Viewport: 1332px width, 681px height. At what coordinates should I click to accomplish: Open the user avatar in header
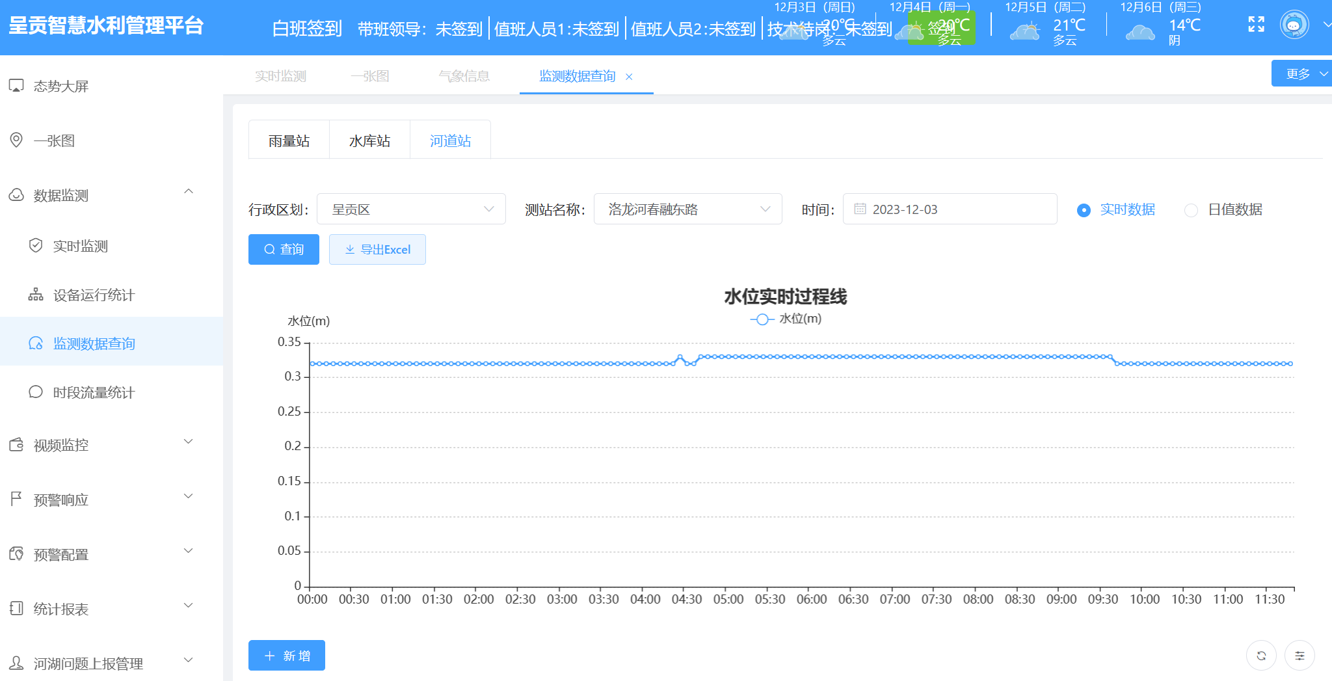1294,25
